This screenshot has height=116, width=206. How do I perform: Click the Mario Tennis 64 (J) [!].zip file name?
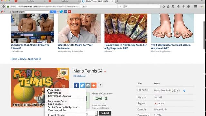click(x=167, y=91)
